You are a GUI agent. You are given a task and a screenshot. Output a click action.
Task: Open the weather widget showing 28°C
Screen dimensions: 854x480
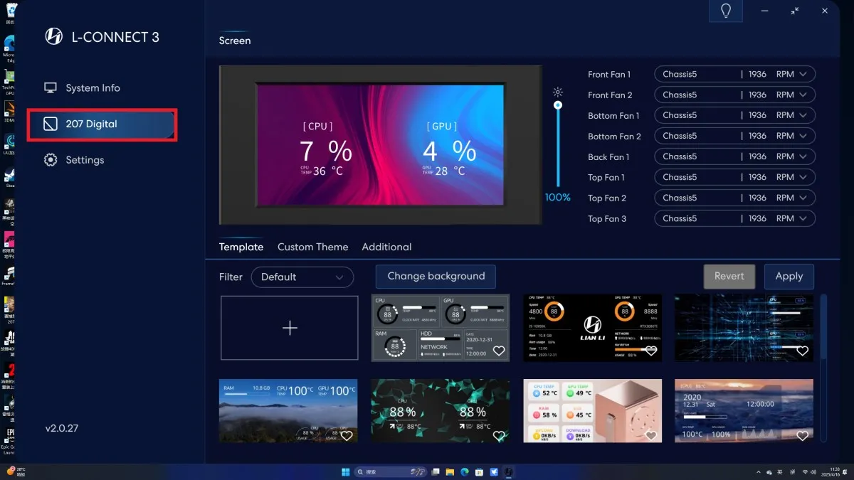16,471
